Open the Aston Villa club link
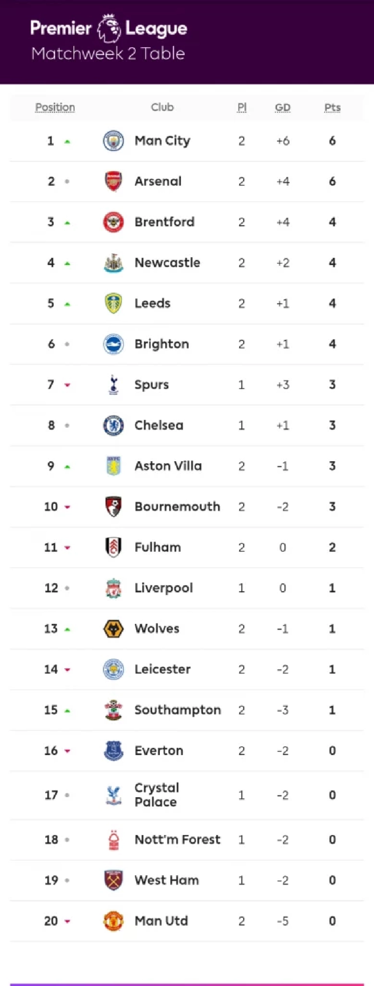 (168, 466)
